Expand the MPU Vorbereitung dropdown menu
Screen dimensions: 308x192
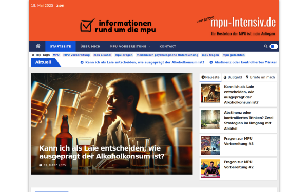130,46
